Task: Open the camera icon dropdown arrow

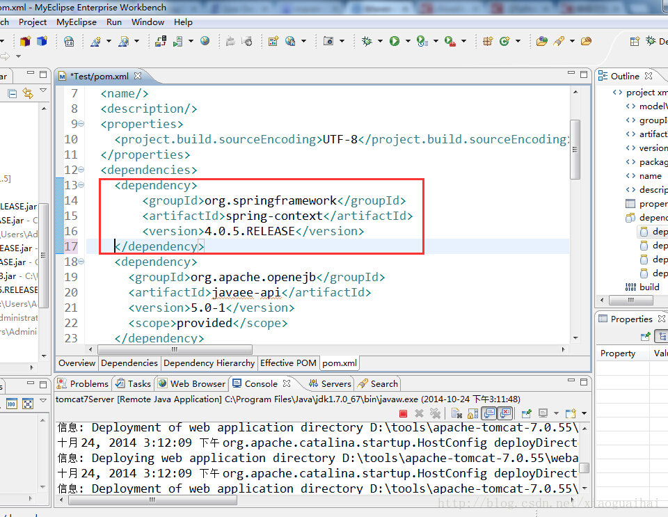Action: click(x=342, y=41)
